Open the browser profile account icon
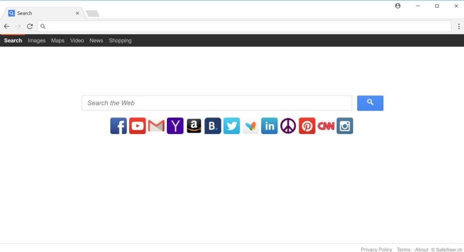Screen dimensions: 464x252 click(398, 6)
